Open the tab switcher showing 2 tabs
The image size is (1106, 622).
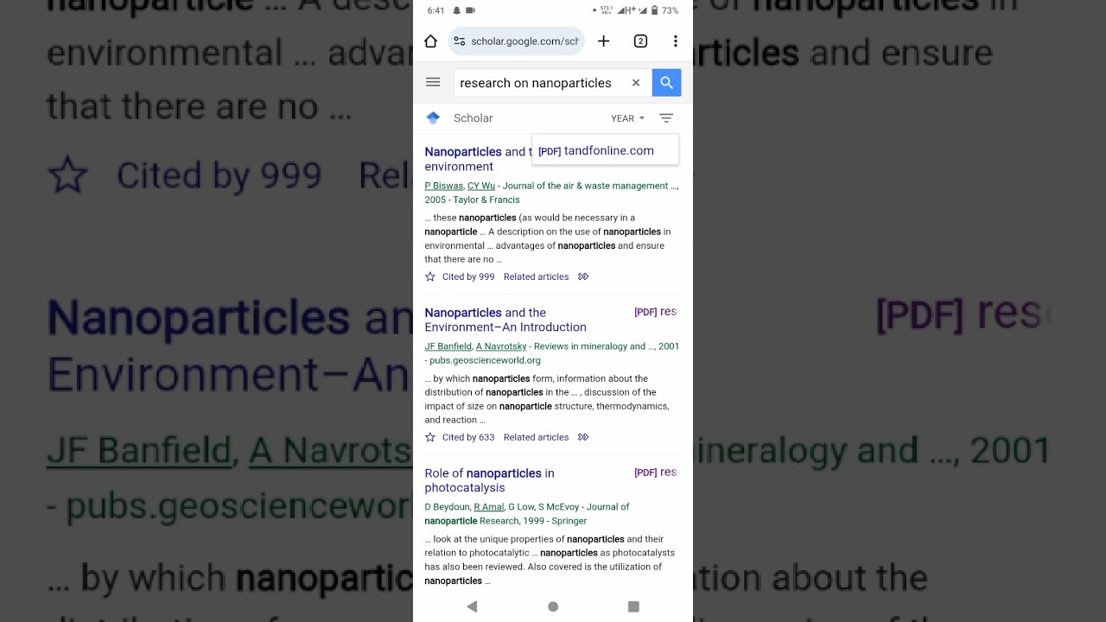(640, 41)
